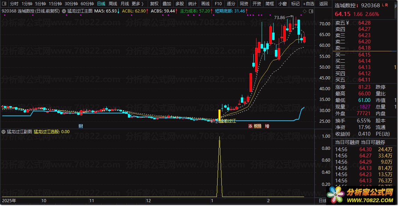Click the yellow 猛龙过江 signal bar
The height and width of the screenshot is (206, 399).
click(219, 115)
